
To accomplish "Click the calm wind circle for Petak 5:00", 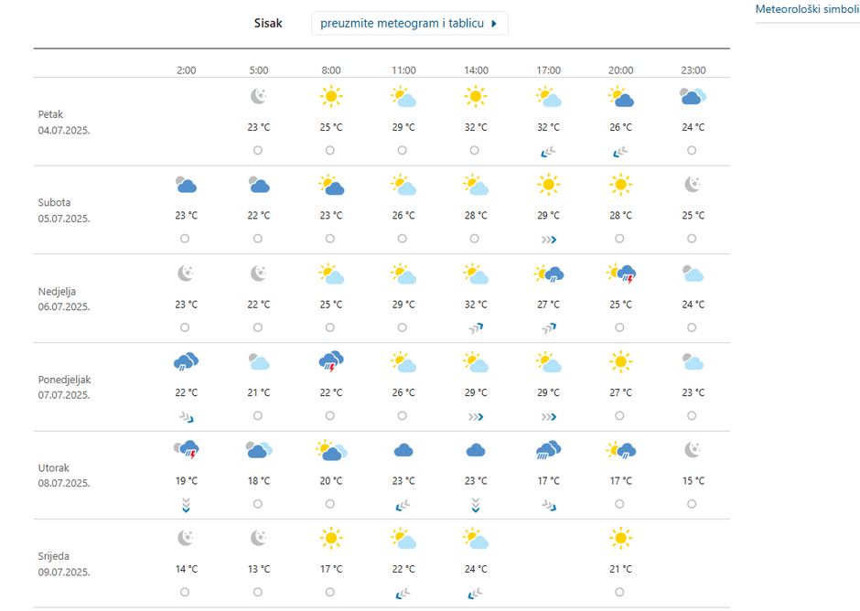I will click(258, 150).
